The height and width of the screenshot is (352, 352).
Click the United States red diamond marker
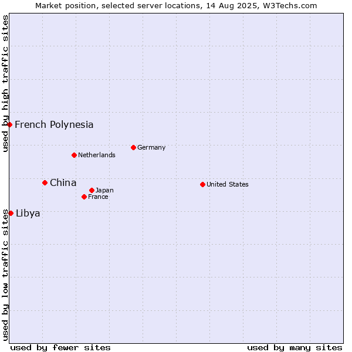[203, 185]
